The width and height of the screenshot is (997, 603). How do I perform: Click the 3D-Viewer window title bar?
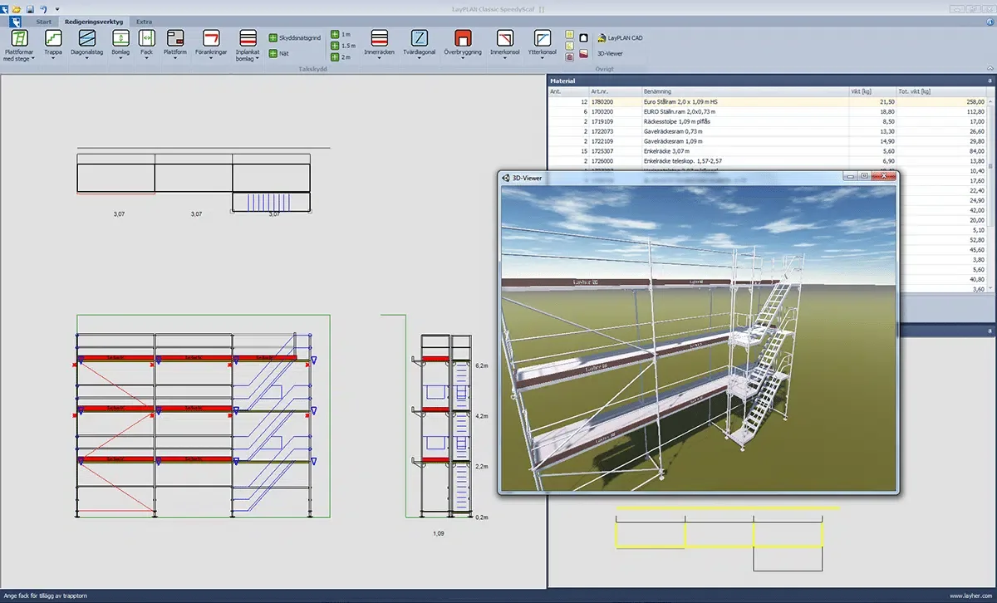698,177
